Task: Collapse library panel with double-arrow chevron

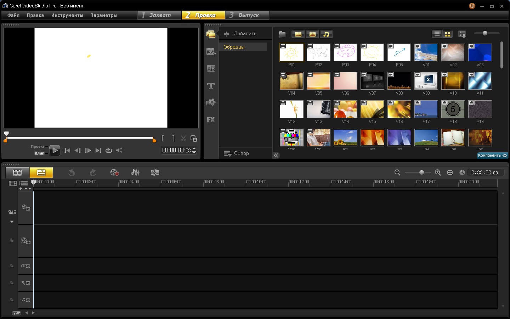Action: click(276, 155)
